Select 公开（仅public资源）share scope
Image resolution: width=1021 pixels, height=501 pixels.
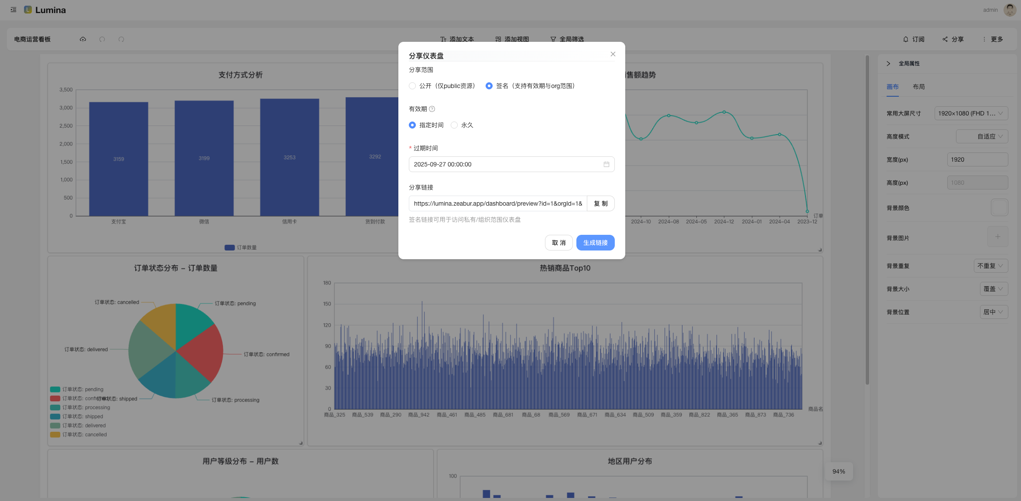(412, 86)
